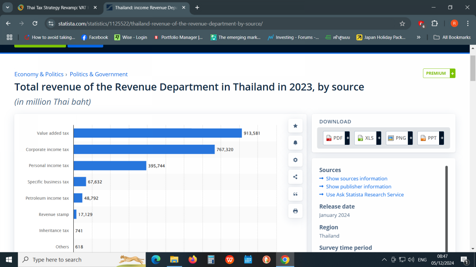Click the Specific business tax label
Image resolution: width=476 pixels, height=267 pixels.
point(48,182)
